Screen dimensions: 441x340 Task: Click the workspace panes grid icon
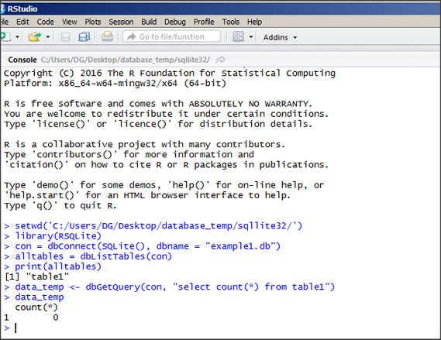pos(238,36)
